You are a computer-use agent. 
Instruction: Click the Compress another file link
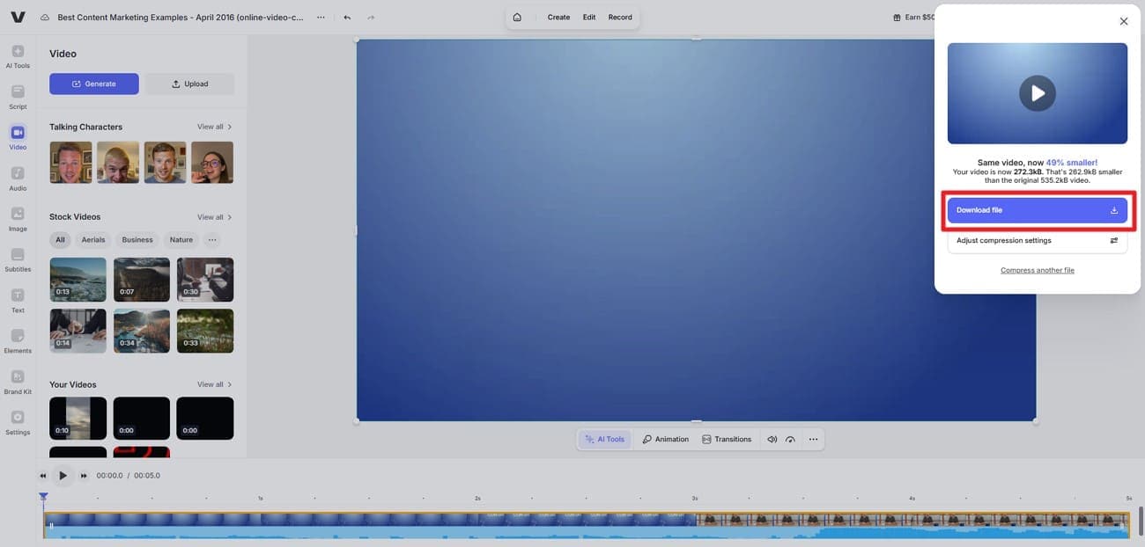1037,268
